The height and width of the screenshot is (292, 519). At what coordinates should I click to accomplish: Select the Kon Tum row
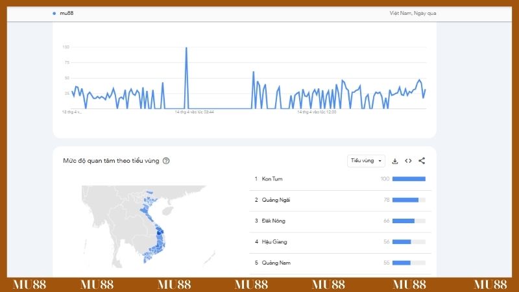340,179
